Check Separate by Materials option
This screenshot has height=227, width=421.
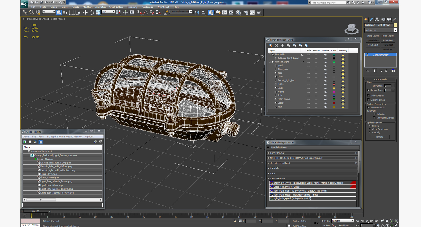(374, 114)
